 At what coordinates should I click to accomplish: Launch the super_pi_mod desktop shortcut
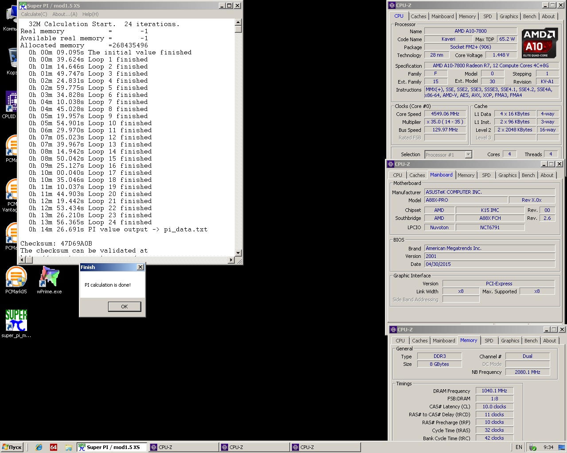point(16,323)
